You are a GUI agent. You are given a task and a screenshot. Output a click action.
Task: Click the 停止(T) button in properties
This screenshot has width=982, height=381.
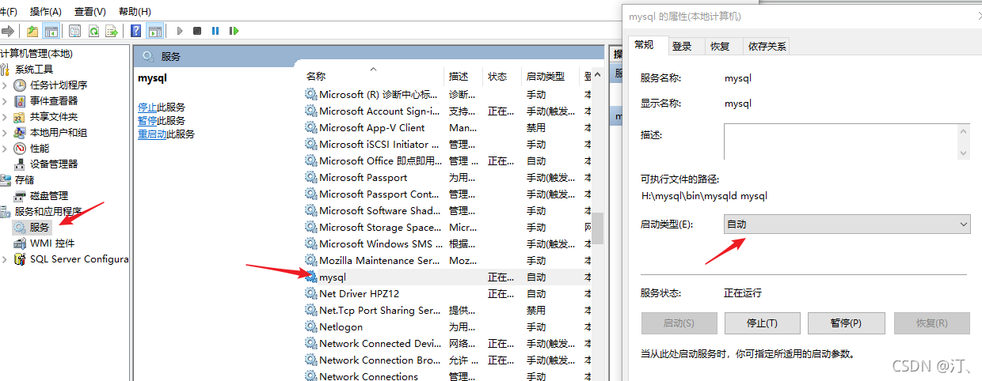(x=762, y=323)
